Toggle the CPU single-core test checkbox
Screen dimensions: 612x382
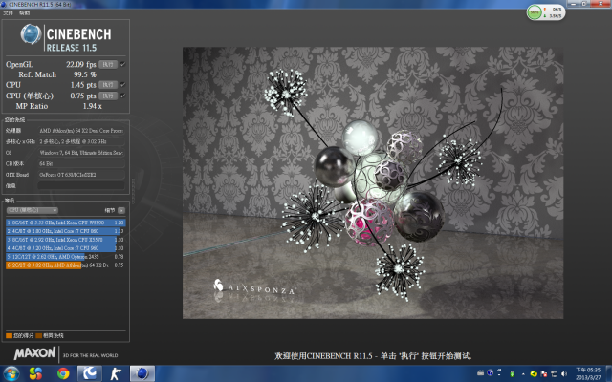pos(123,95)
